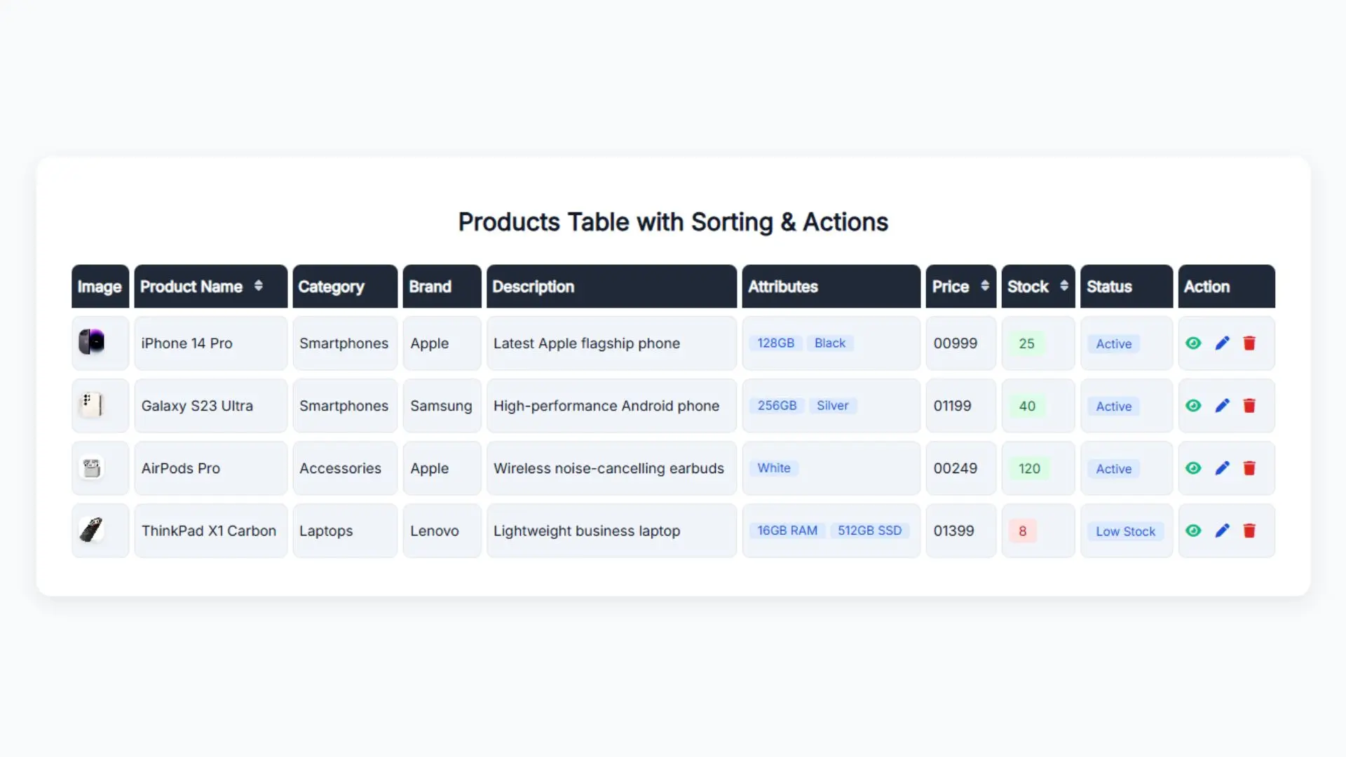Open the ThinkPad X1 Carbon thumbnail image

coord(91,530)
